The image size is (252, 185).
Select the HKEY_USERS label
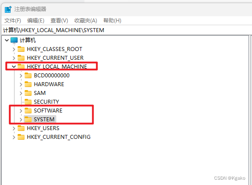43,128
